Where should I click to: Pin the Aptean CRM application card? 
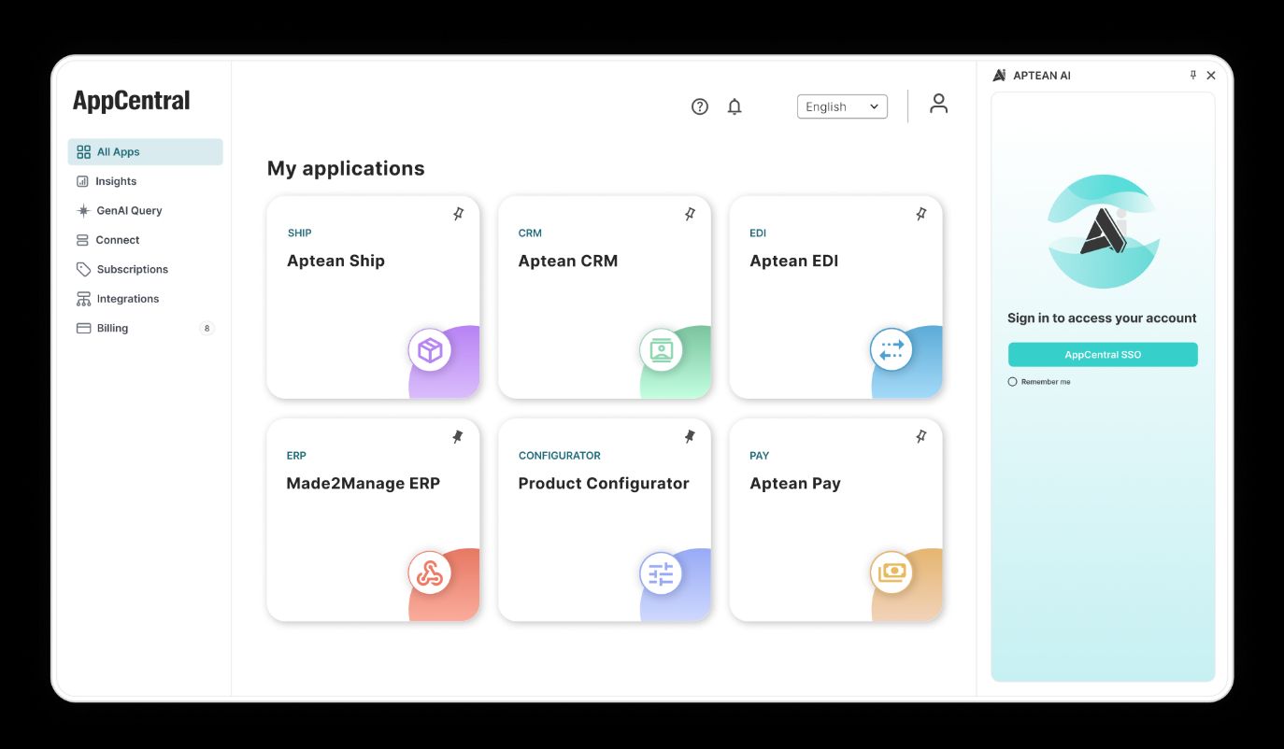(690, 214)
